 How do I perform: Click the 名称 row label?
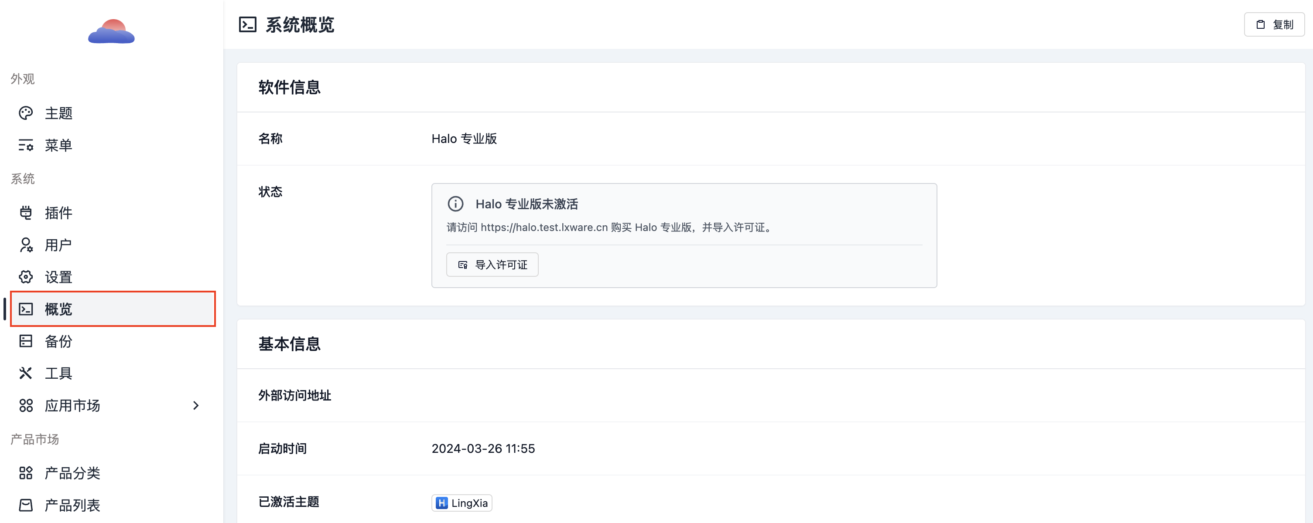click(270, 139)
